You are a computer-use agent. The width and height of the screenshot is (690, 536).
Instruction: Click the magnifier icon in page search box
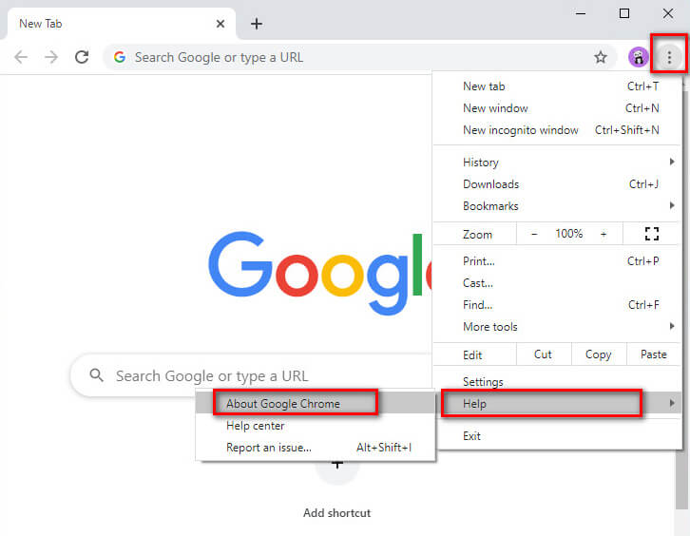(96, 375)
